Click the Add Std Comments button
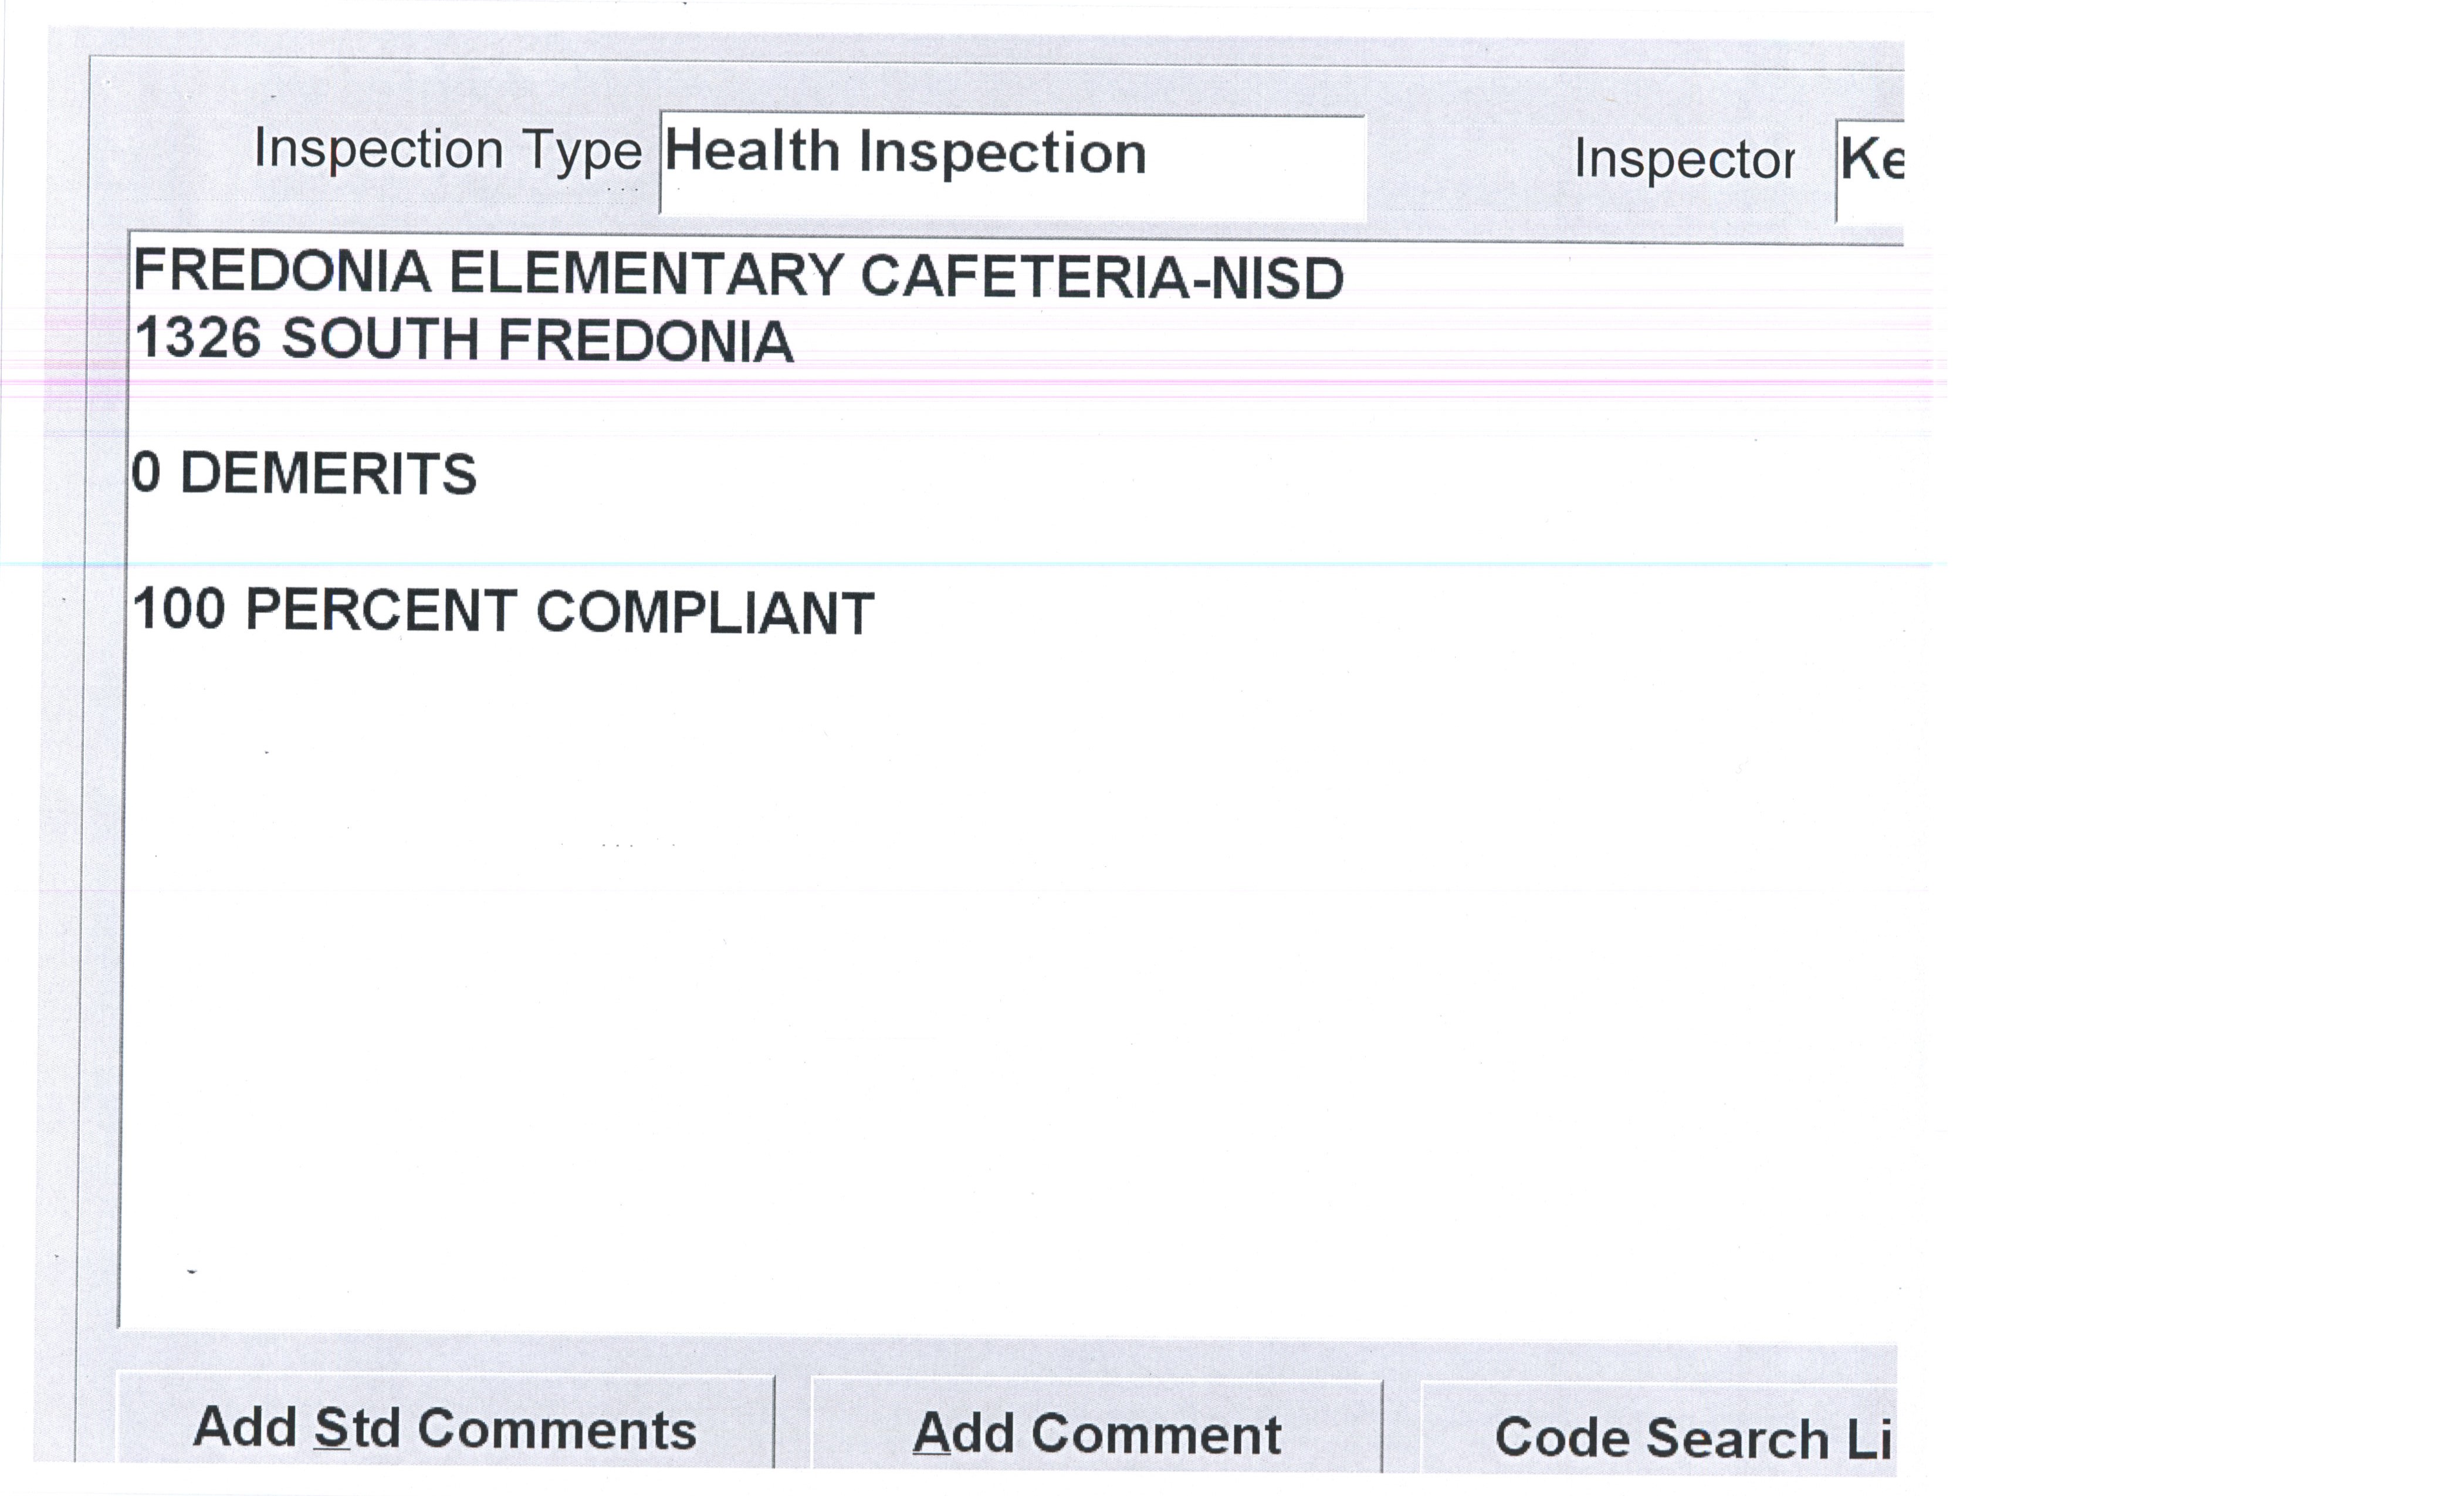This screenshot has width=2464, height=1496. [445, 1427]
